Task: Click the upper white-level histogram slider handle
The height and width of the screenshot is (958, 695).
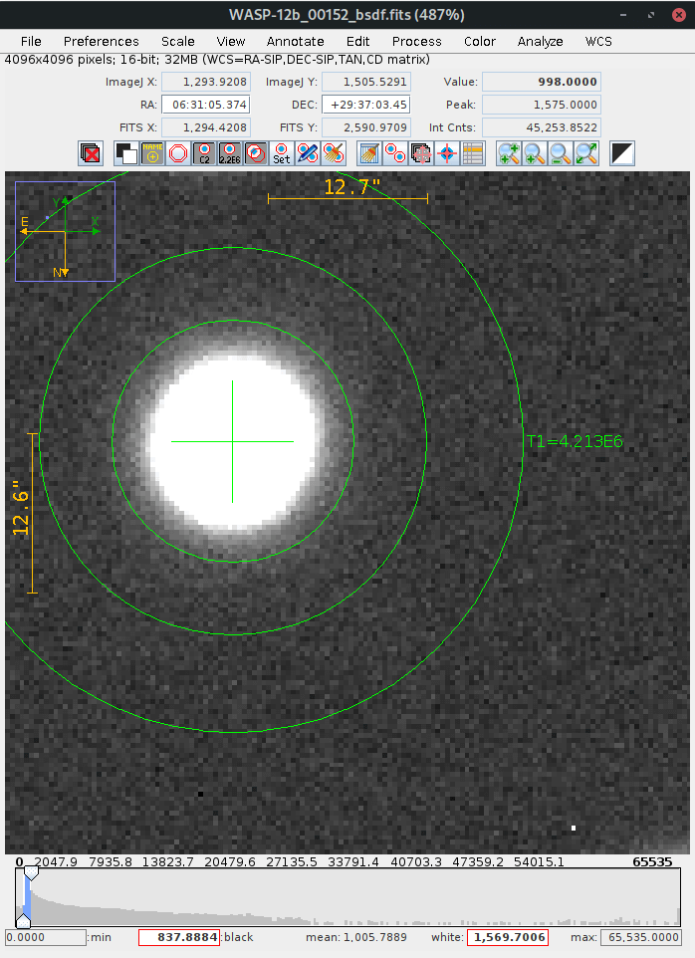Action: coord(31,874)
